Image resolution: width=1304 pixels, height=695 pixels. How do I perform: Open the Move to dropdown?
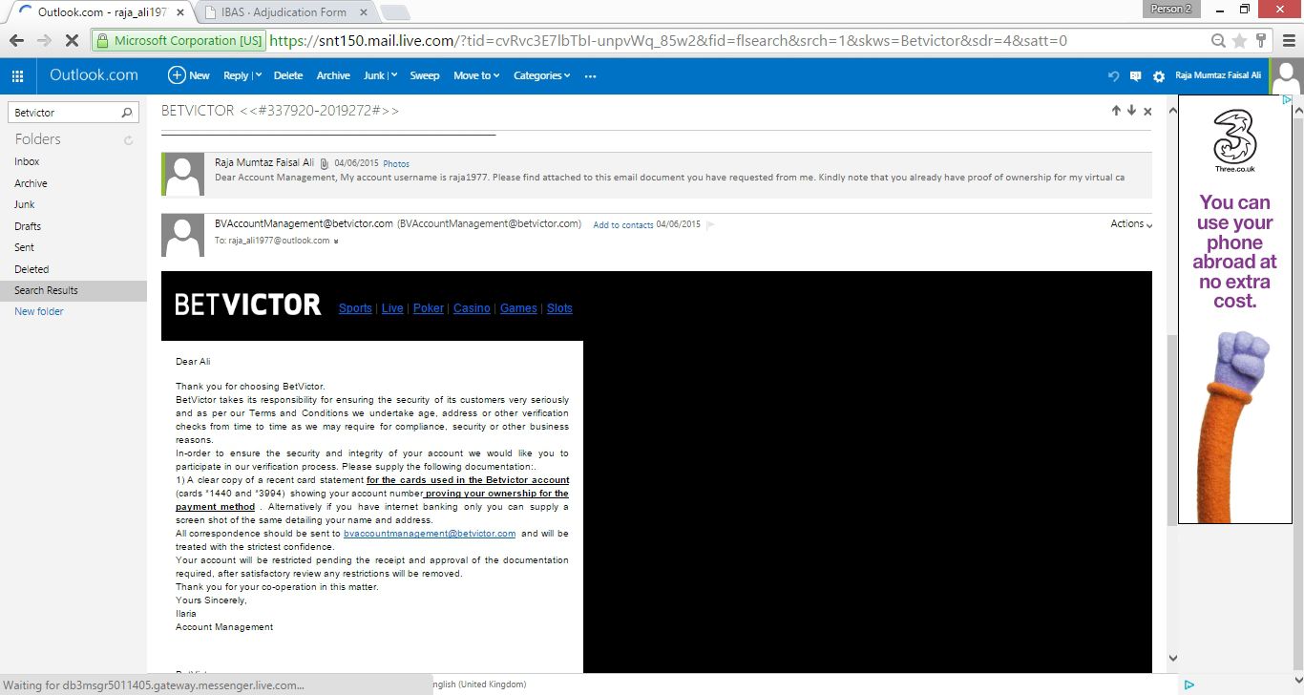476,75
